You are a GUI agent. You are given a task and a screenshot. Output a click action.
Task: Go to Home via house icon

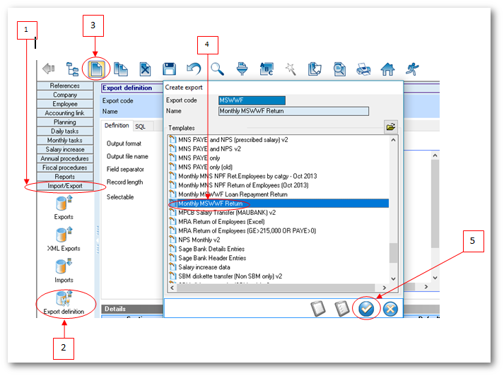pyautogui.click(x=387, y=69)
